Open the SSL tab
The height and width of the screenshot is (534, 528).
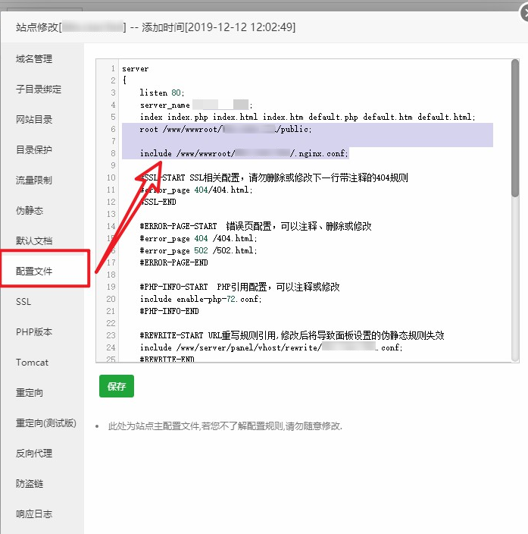coord(23,302)
